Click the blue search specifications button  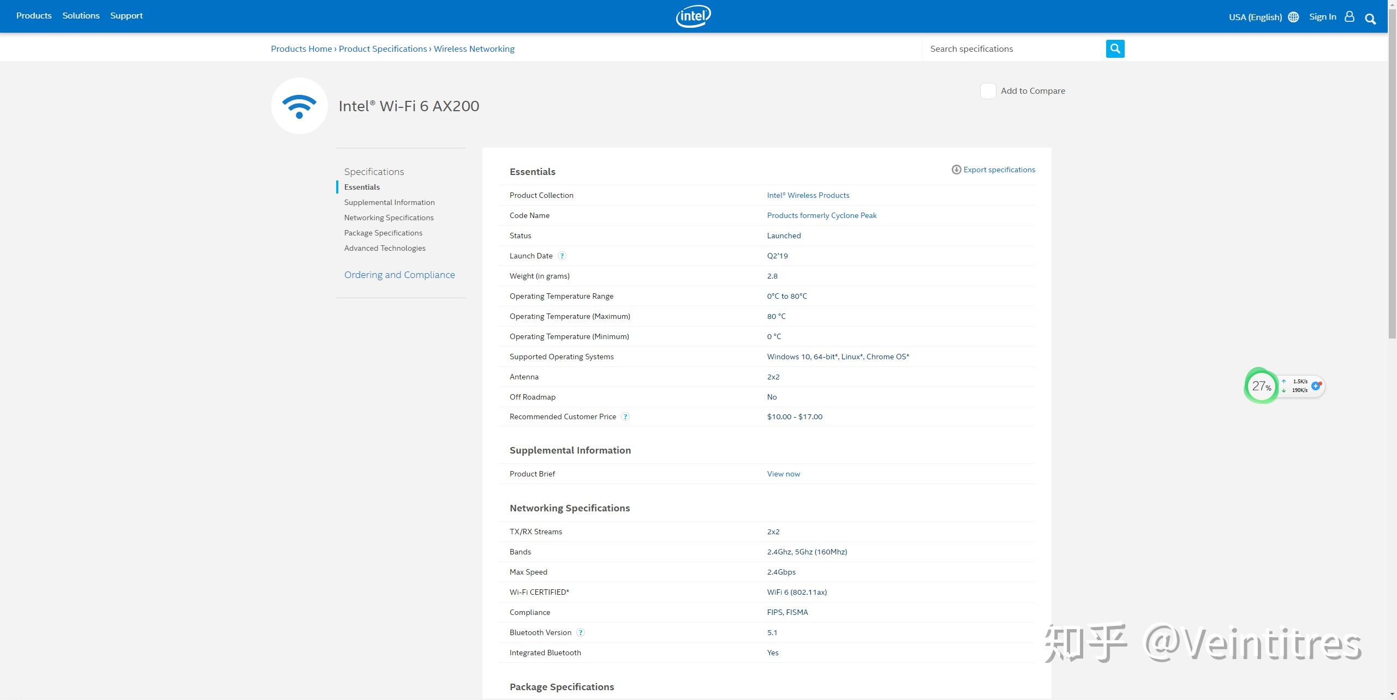coord(1115,49)
